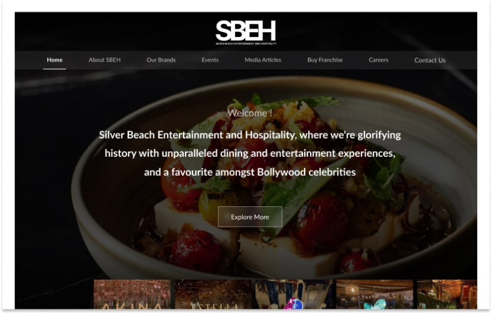Click the small tagline text under SBEH logo

pyautogui.click(x=246, y=44)
